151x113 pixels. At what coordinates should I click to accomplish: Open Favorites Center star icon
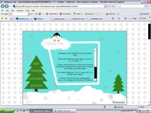[x=2, y=18]
